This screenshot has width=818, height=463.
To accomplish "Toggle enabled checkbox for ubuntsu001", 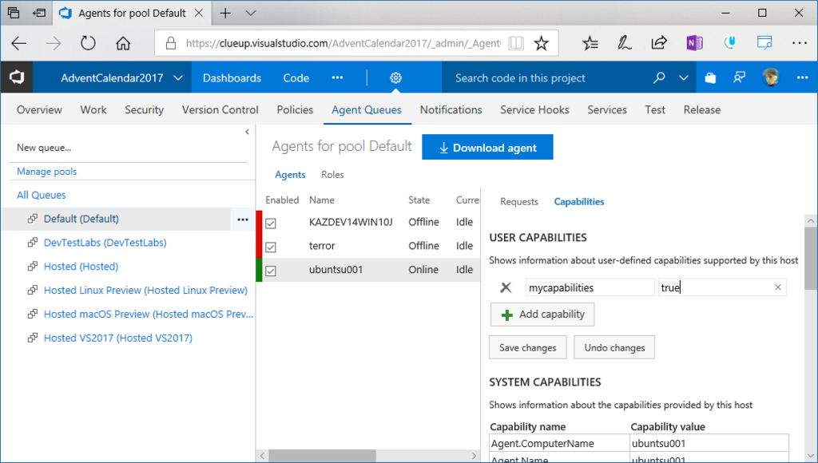I will tap(270, 271).
